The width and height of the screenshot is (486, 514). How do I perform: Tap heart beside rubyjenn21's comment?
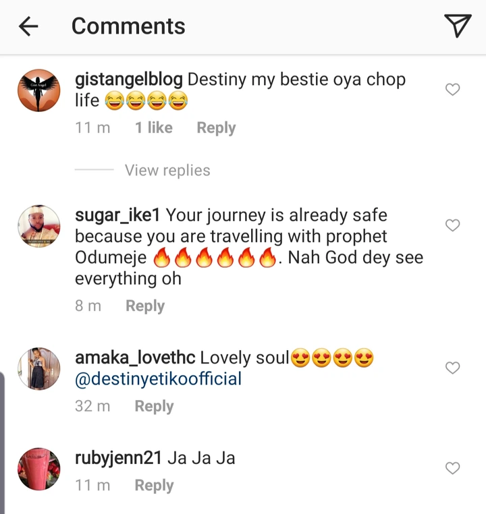(x=453, y=468)
